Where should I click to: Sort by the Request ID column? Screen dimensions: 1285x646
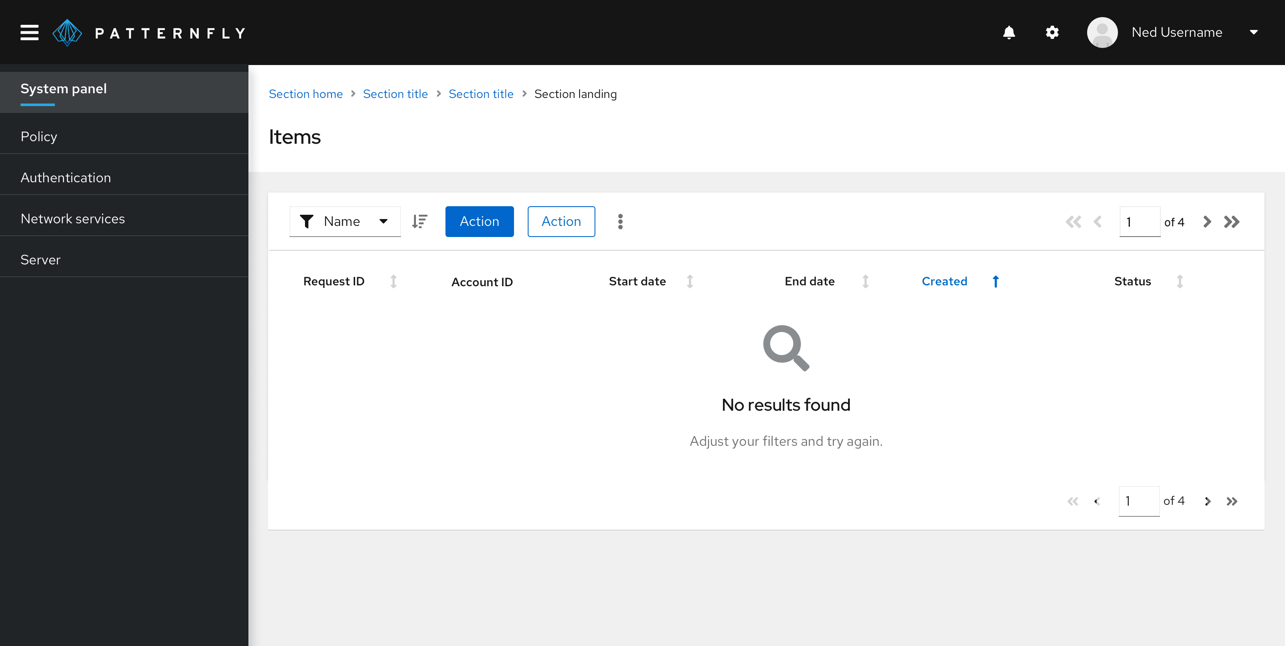click(350, 282)
